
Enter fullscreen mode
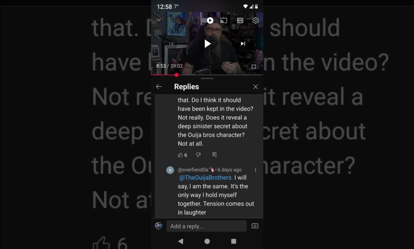pyautogui.click(x=254, y=66)
